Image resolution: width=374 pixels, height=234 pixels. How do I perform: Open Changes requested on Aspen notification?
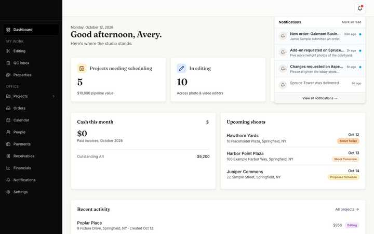point(320,69)
